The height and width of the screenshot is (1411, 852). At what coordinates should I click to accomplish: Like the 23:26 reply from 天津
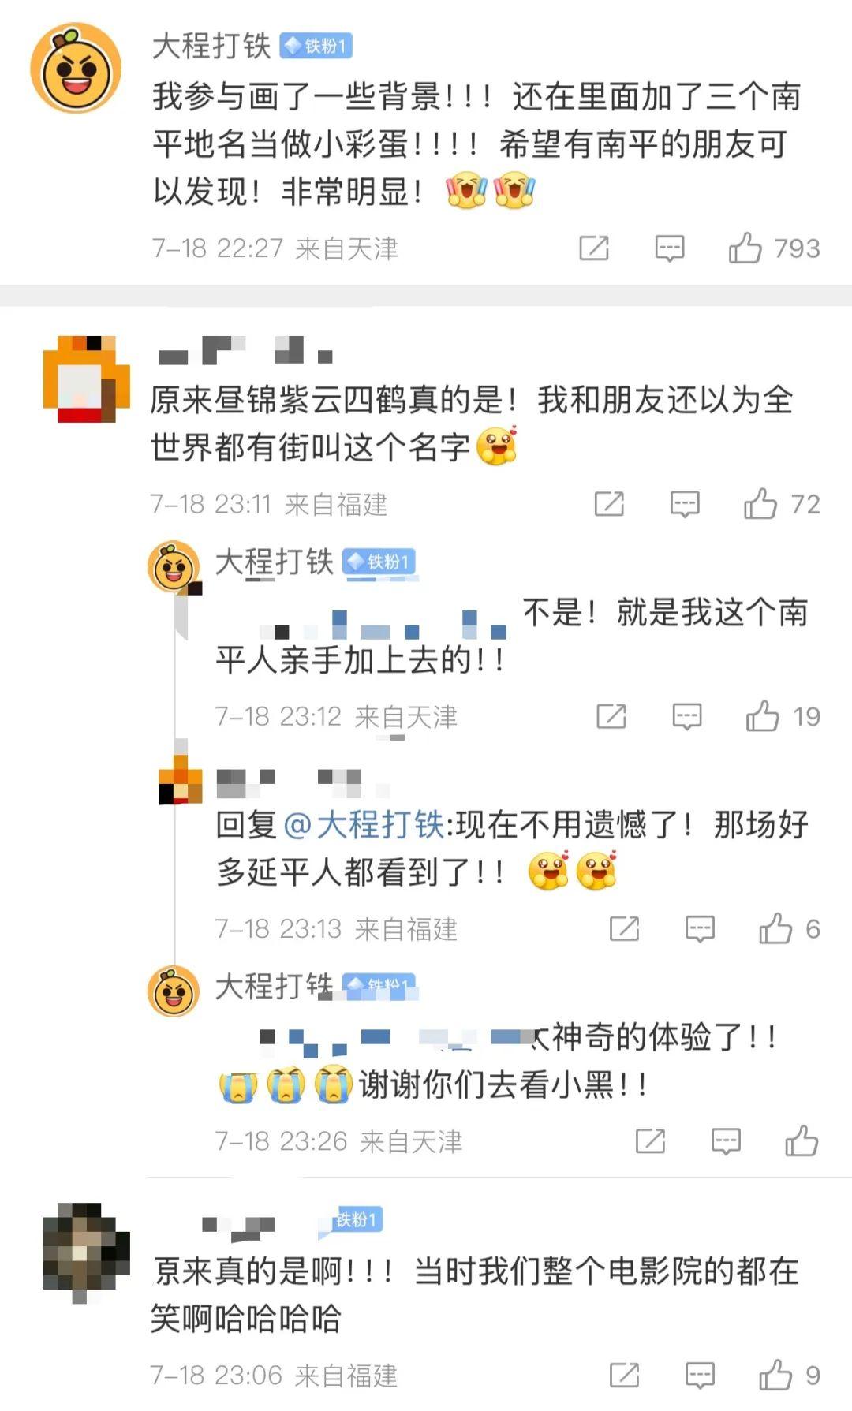click(802, 1140)
